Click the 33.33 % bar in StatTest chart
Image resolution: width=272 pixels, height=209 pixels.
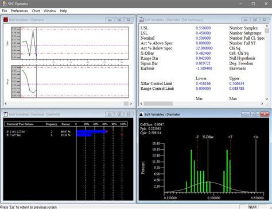click(84, 135)
